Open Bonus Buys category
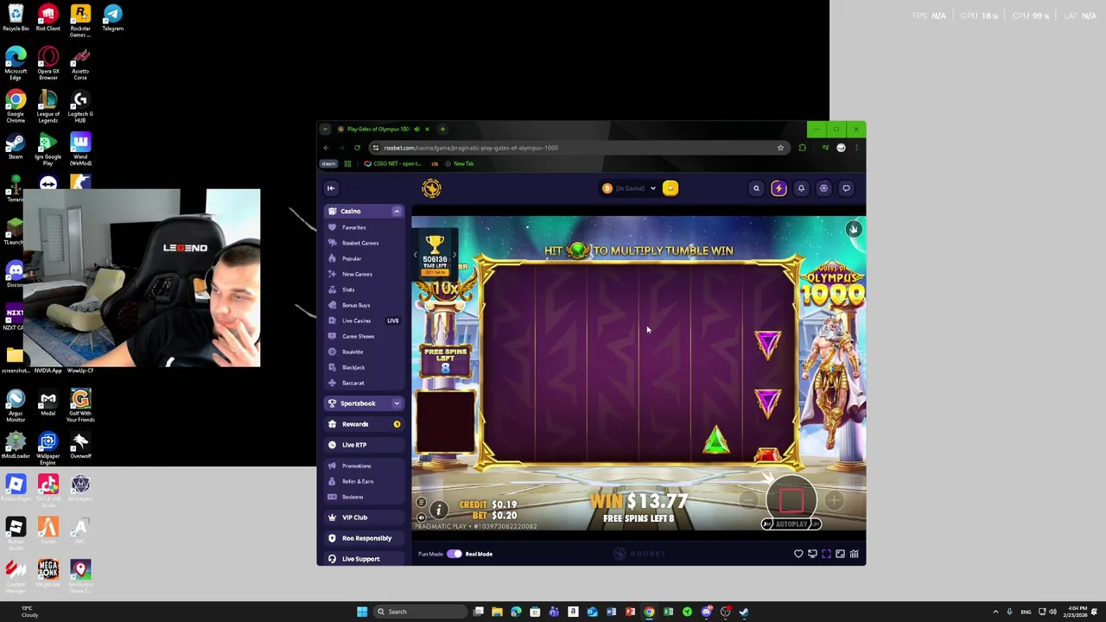 [x=356, y=305]
